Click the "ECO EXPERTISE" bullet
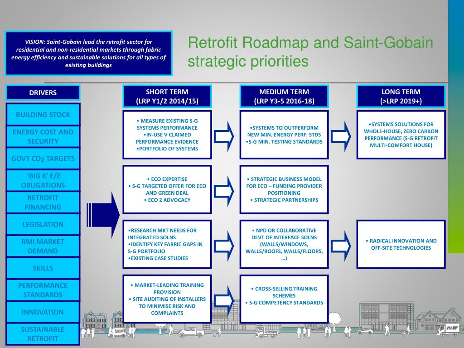This screenshot has width=464, height=348. (x=167, y=179)
